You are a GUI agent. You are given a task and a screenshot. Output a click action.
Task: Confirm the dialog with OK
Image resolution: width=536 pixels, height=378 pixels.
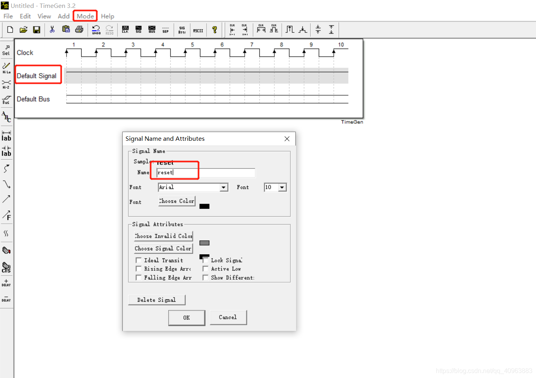coord(186,318)
